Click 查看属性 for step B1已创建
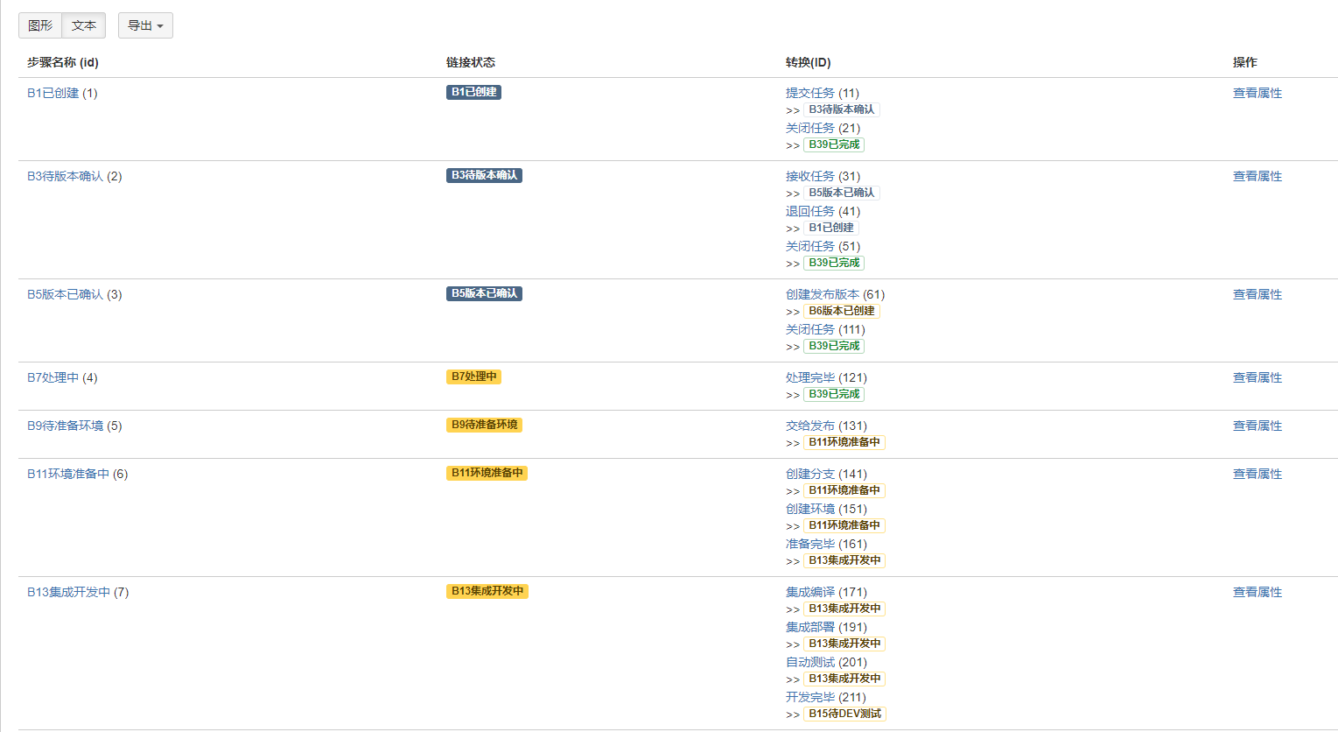This screenshot has height=732, width=1338. click(x=1257, y=92)
